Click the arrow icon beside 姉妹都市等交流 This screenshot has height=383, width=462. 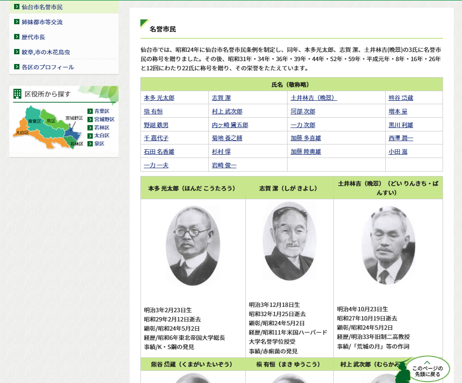point(17,22)
